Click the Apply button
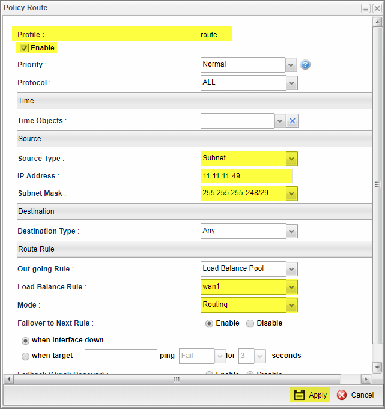385x409 pixels. tap(310, 395)
